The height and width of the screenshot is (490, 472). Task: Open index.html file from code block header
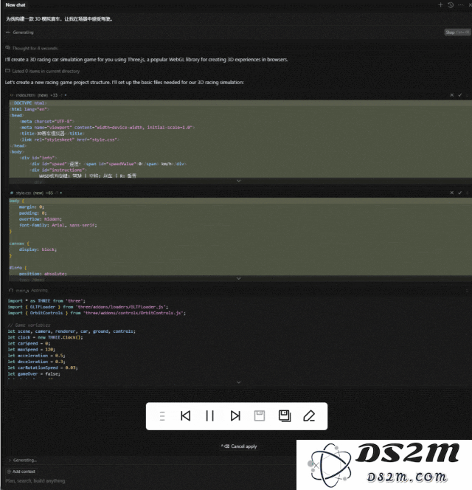[x=25, y=95]
